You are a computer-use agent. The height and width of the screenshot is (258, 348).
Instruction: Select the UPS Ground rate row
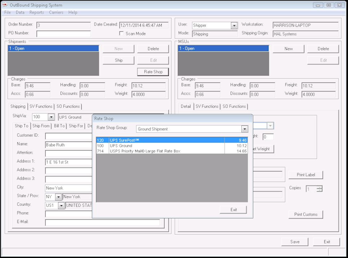coord(172,146)
